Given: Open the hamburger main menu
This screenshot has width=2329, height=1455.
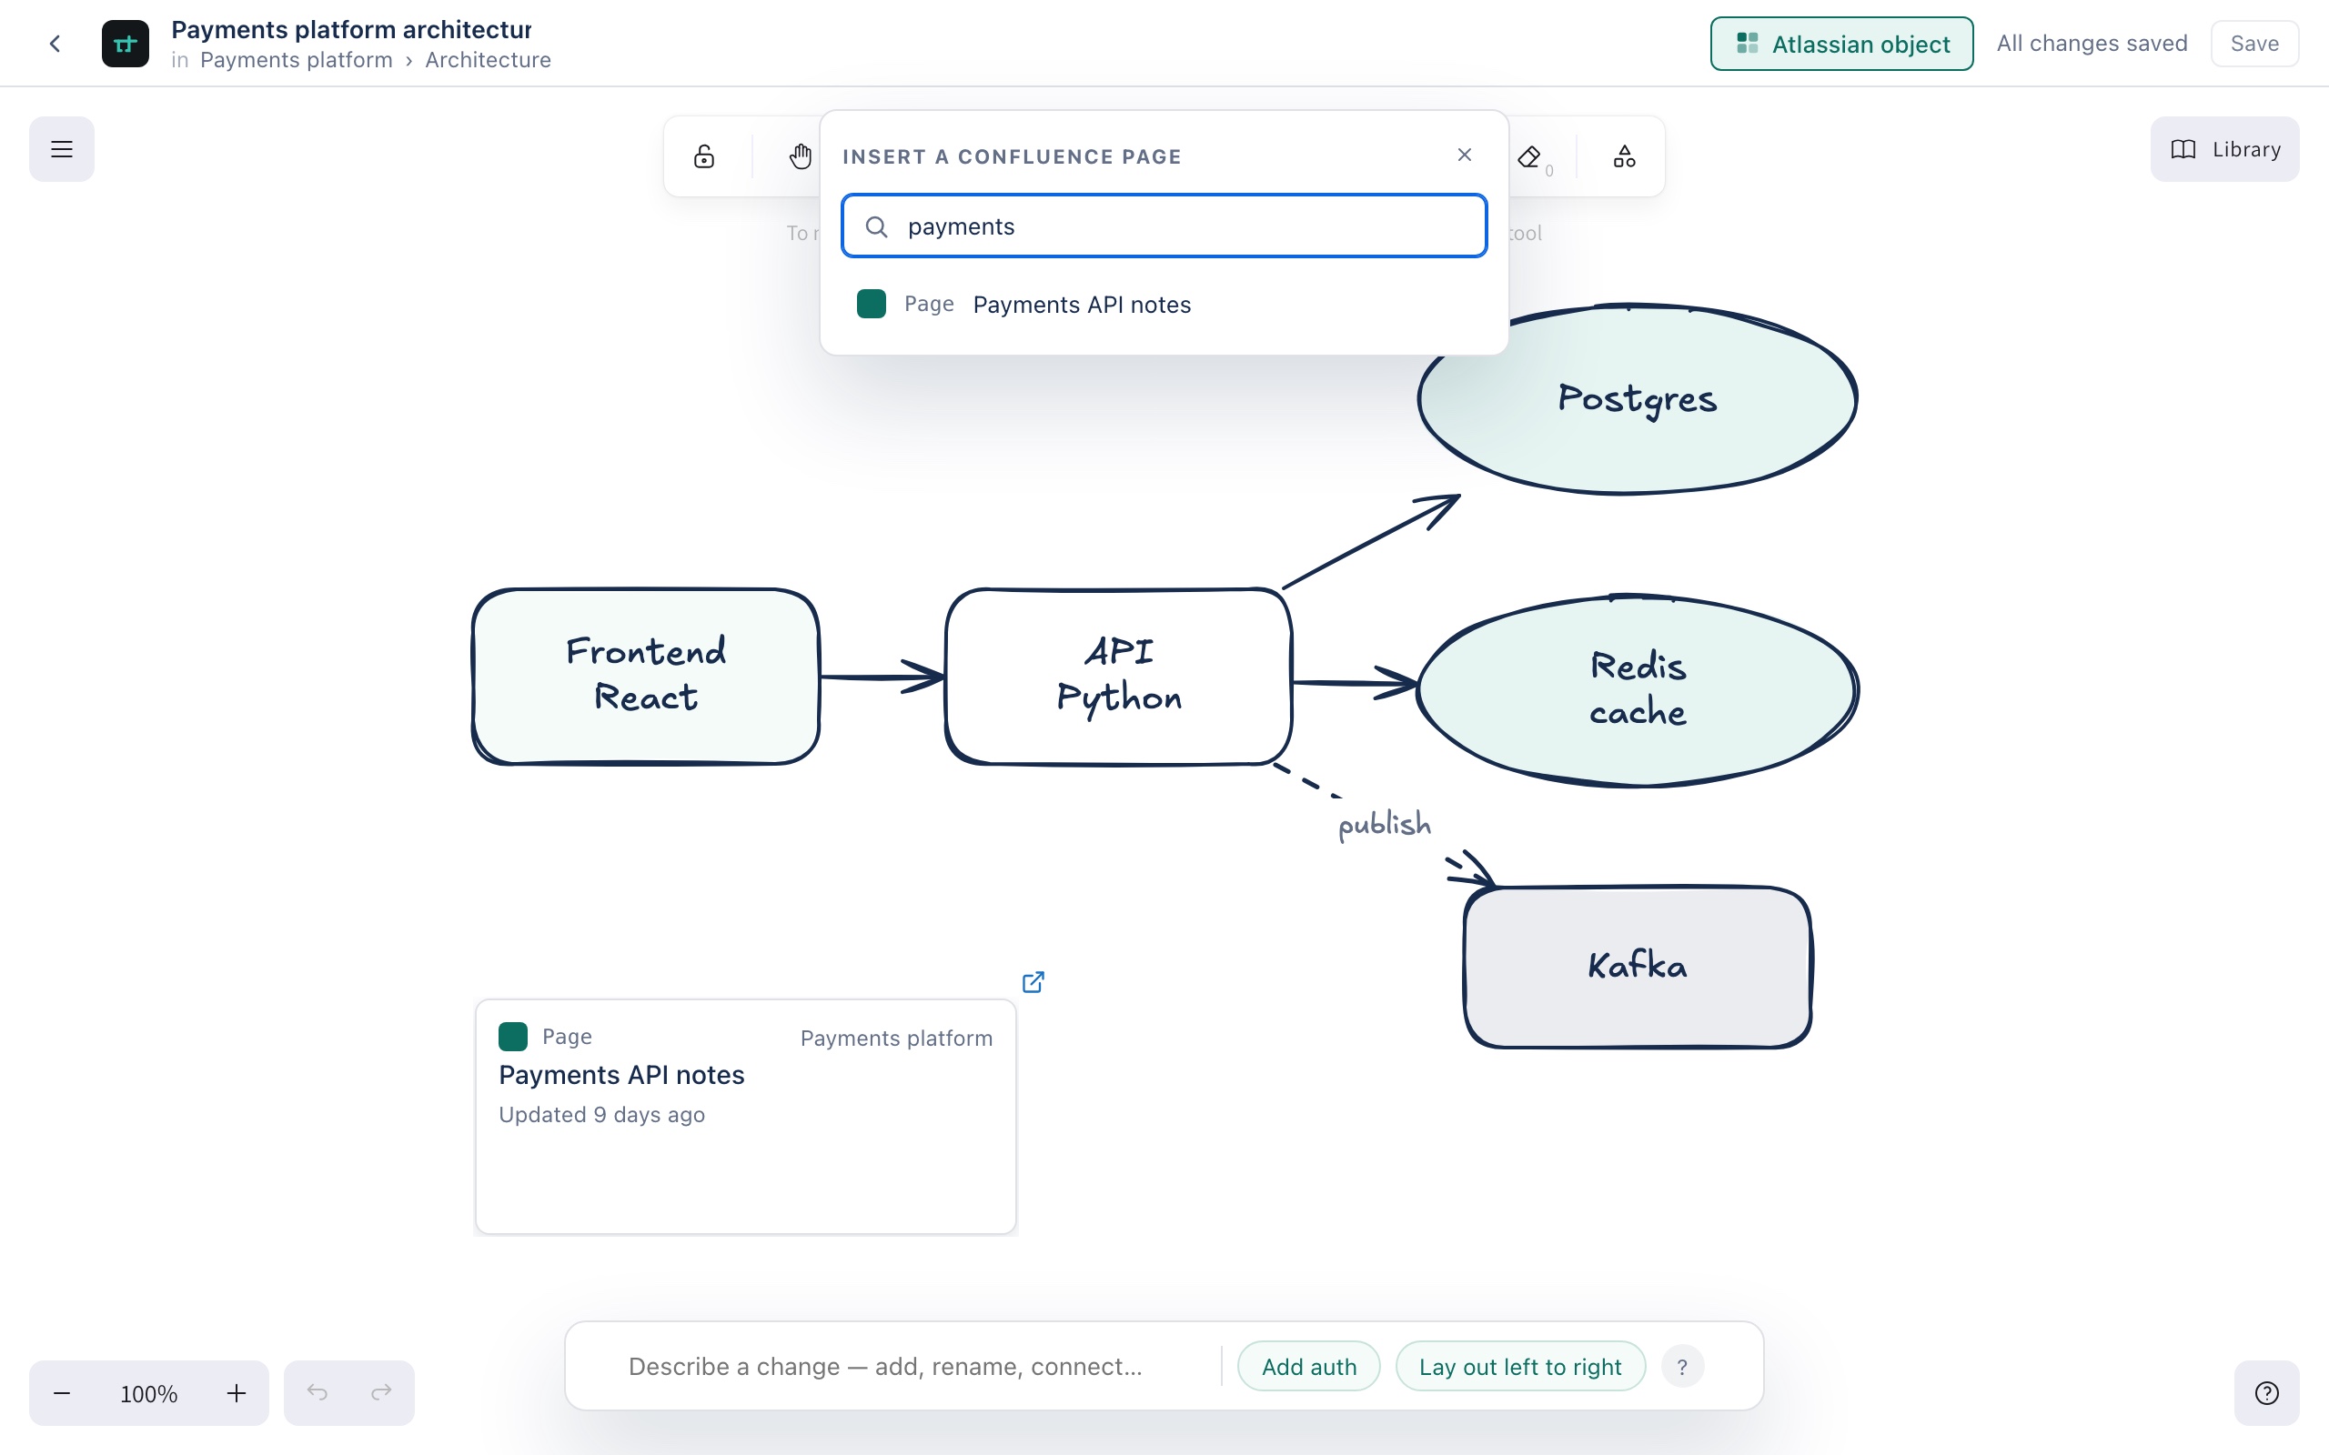Looking at the screenshot, I should [x=62, y=149].
